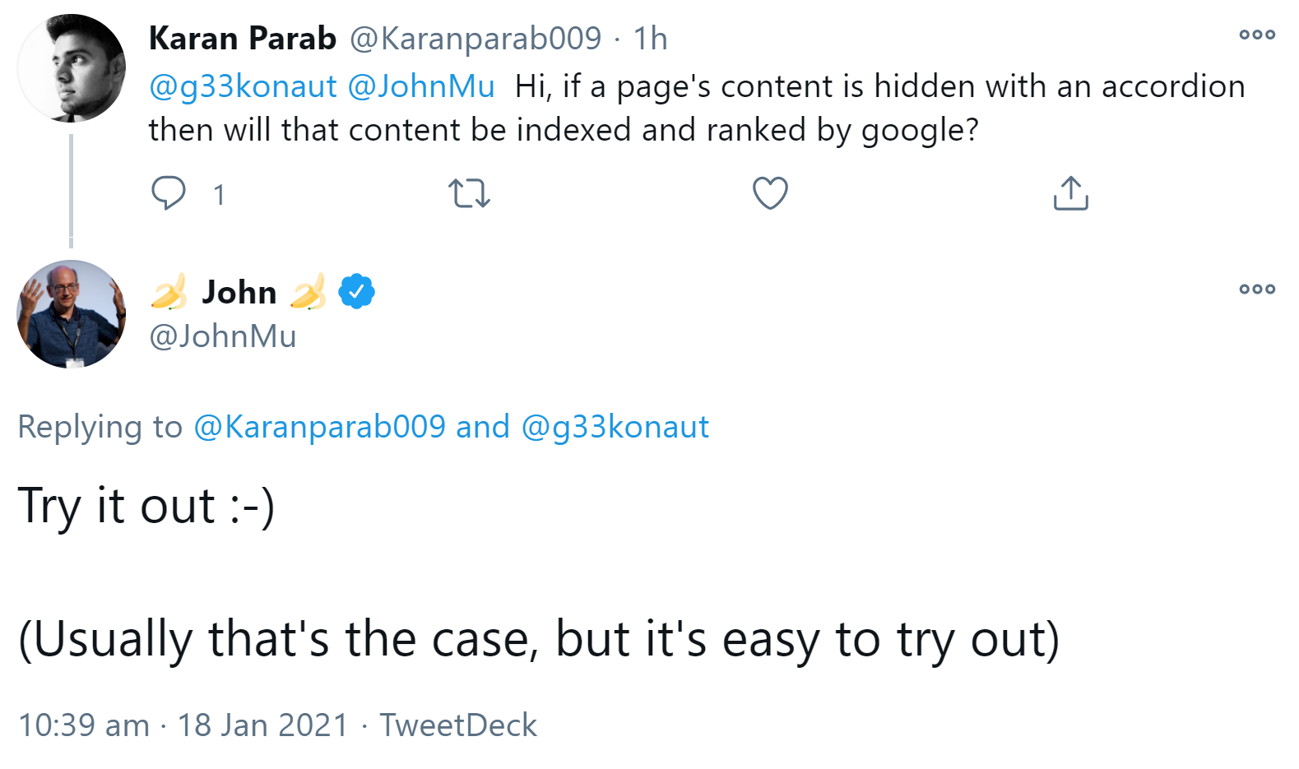This screenshot has height=769, width=1299.
Task: Open more options on Karan Parab's tweet
Action: [1256, 35]
